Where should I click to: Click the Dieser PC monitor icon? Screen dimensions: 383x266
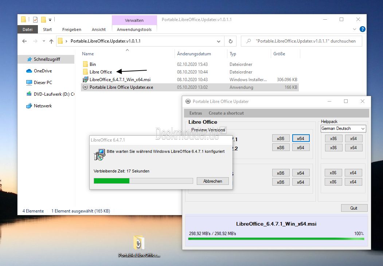pyautogui.click(x=29, y=83)
